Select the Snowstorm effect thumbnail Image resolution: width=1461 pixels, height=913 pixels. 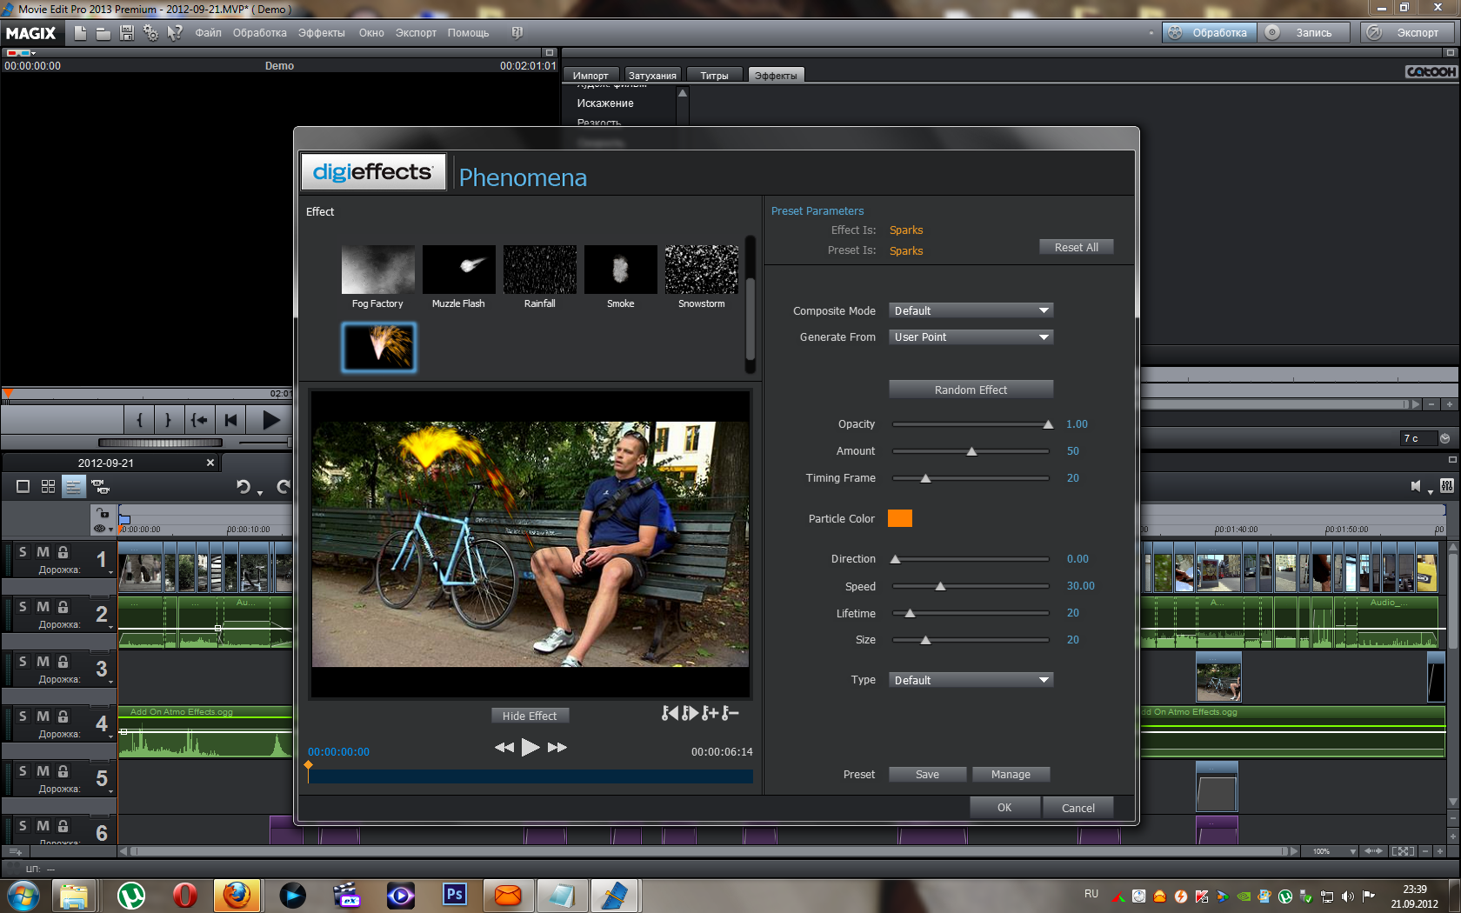pos(701,270)
